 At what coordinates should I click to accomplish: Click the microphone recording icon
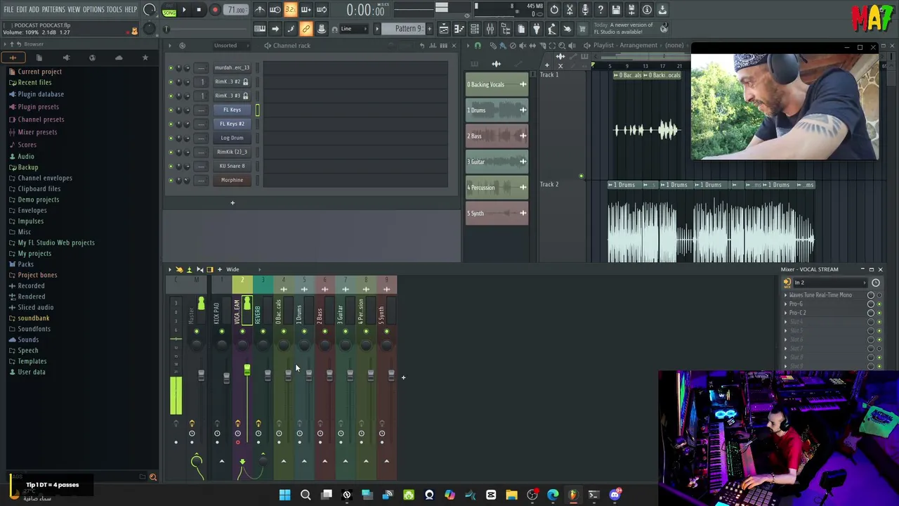coord(585,10)
